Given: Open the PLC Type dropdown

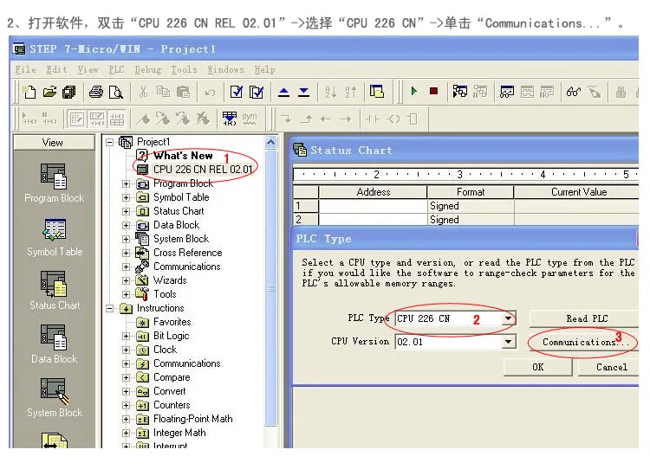Looking at the screenshot, I should tap(508, 318).
